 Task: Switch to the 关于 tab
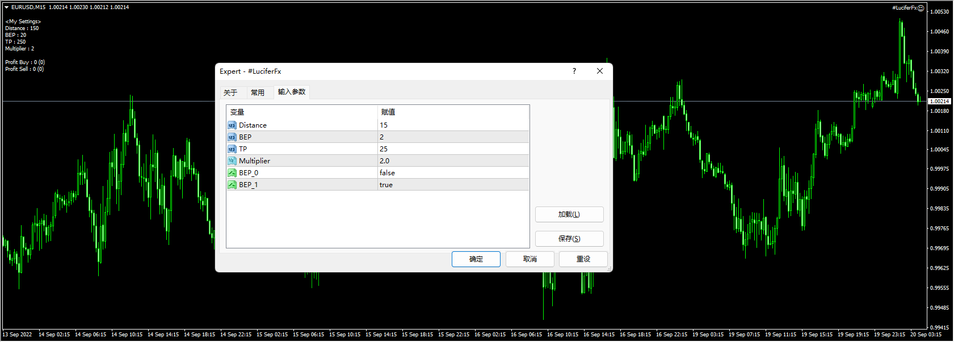(230, 92)
